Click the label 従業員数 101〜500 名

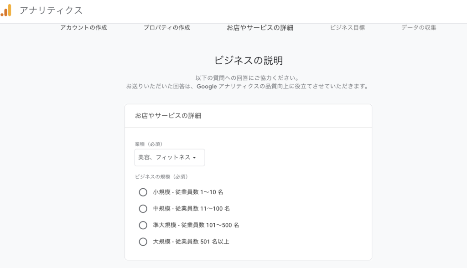(210, 225)
